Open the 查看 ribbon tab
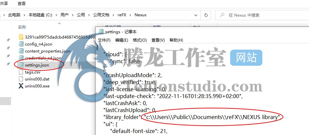 click(x=22, y=3)
